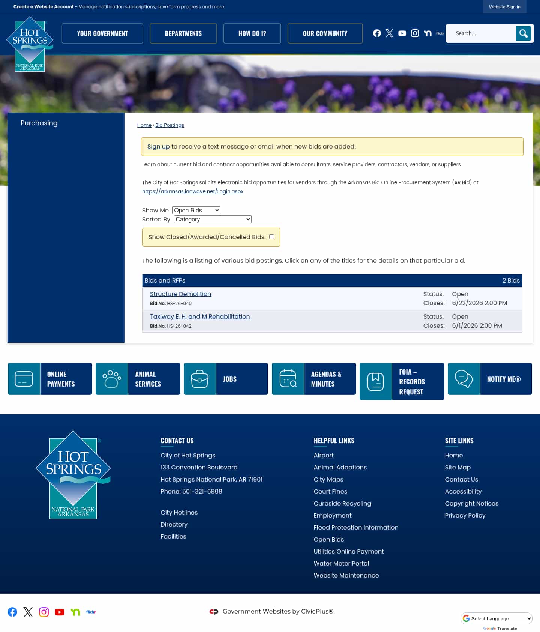Click the Notify Me chat bubbles icon
This screenshot has width=540, height=632.
(463, 379)
